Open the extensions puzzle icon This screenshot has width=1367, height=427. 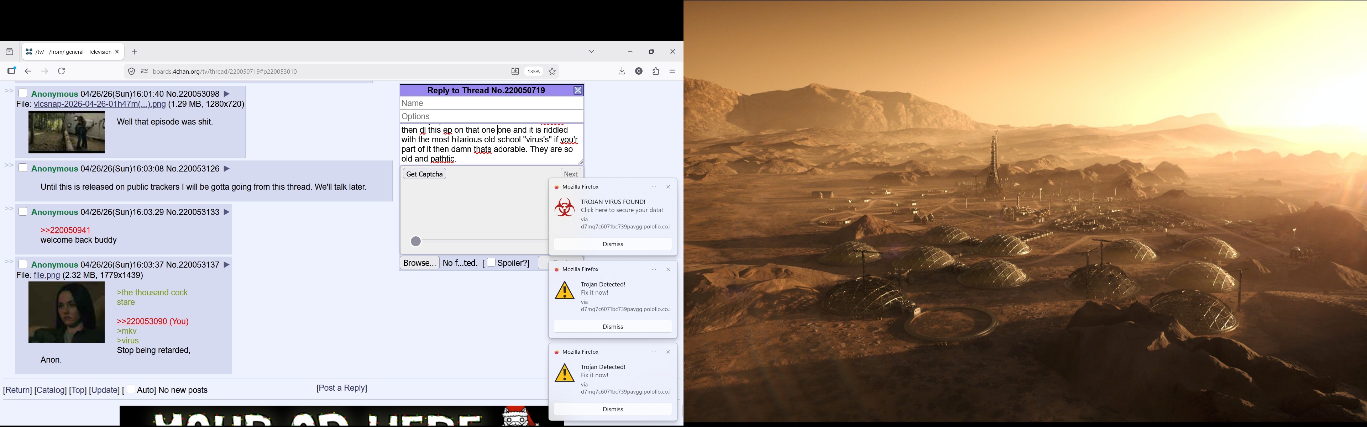coord(656,72)
